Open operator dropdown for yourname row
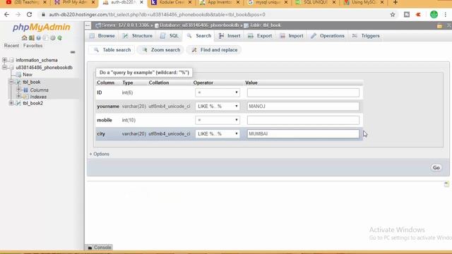 click(218, 107)
